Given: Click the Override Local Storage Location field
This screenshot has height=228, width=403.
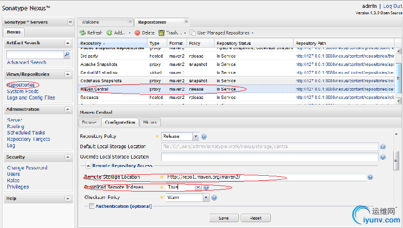Looking at the screenshot, I should [270, 157].
